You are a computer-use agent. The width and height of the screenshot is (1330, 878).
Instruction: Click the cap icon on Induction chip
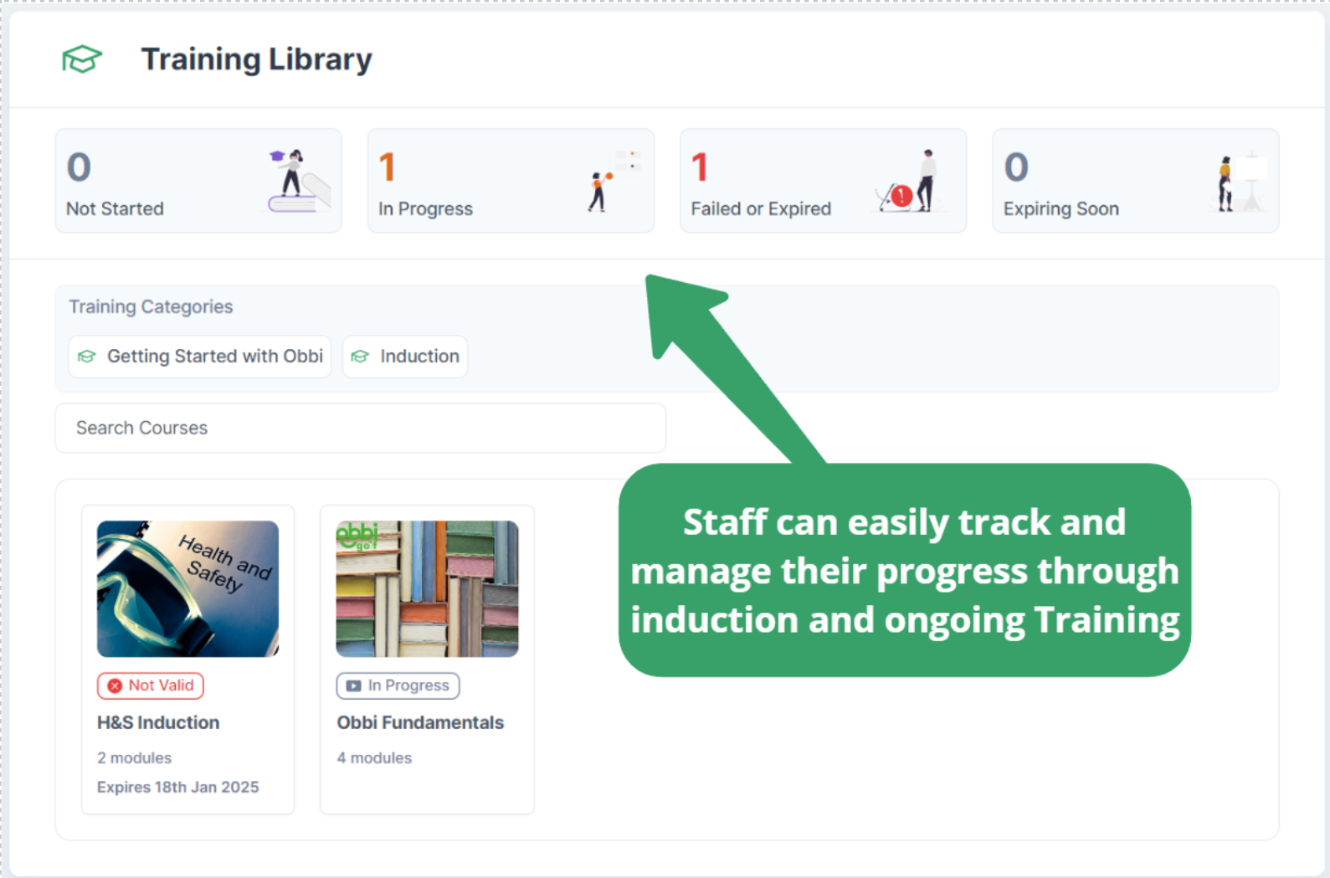tap(360, 357)
